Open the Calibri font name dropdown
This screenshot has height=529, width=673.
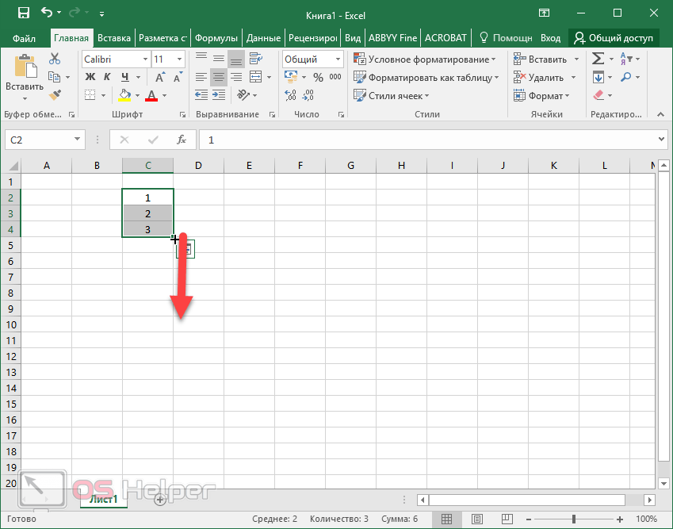coord(145,59)
